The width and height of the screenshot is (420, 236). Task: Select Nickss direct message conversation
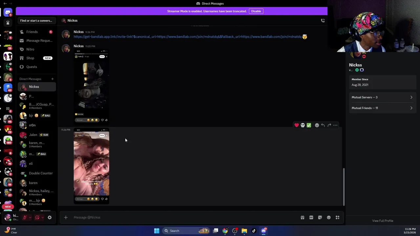click(37, 87)
